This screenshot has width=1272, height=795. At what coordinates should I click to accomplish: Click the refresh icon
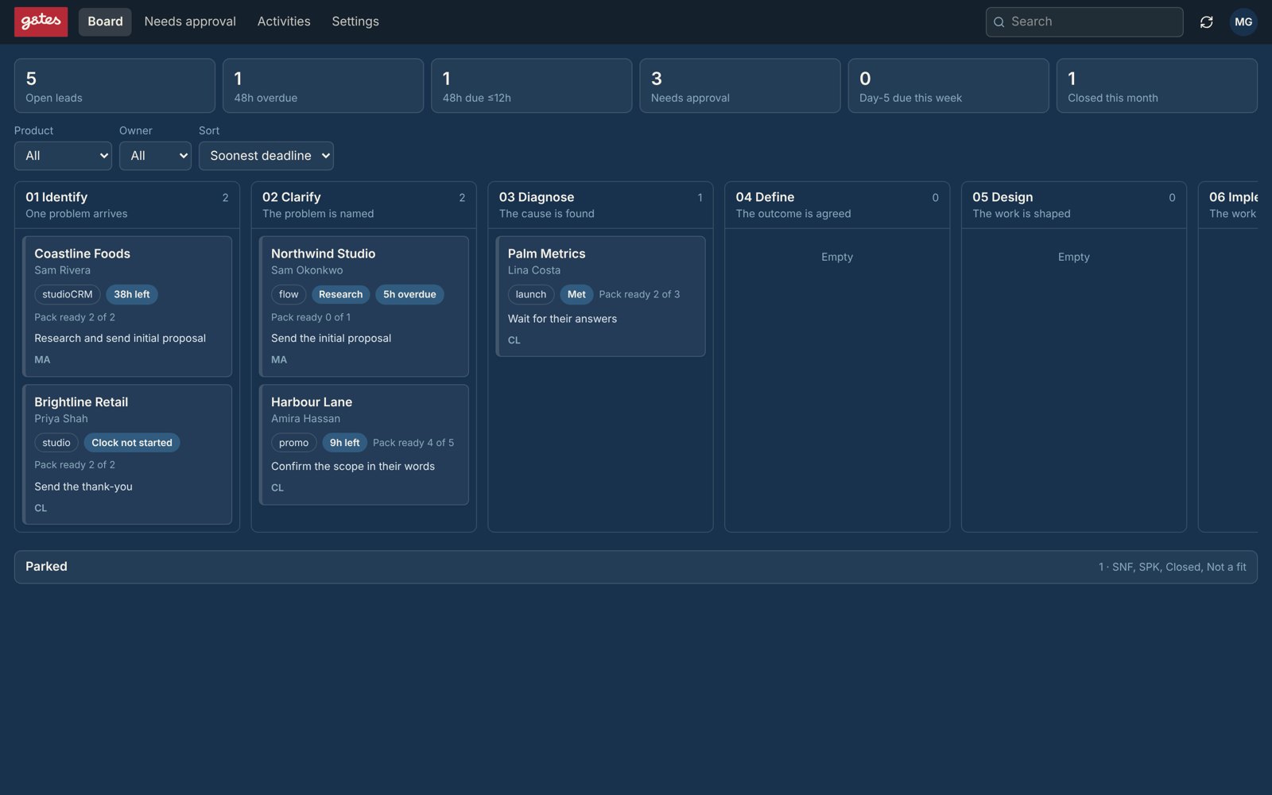[1206, 22]
